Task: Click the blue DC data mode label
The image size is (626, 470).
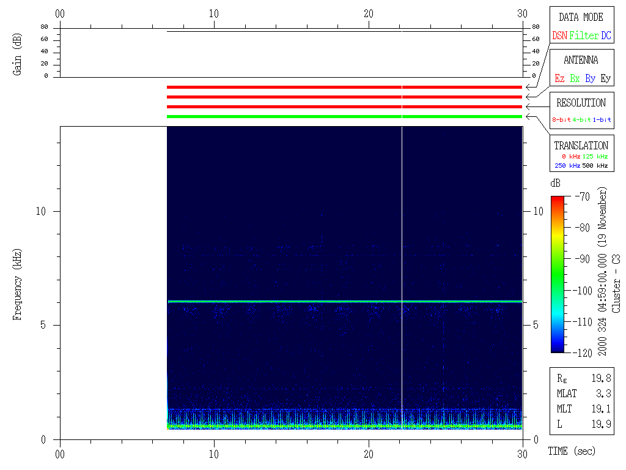Action: (605, 35)
